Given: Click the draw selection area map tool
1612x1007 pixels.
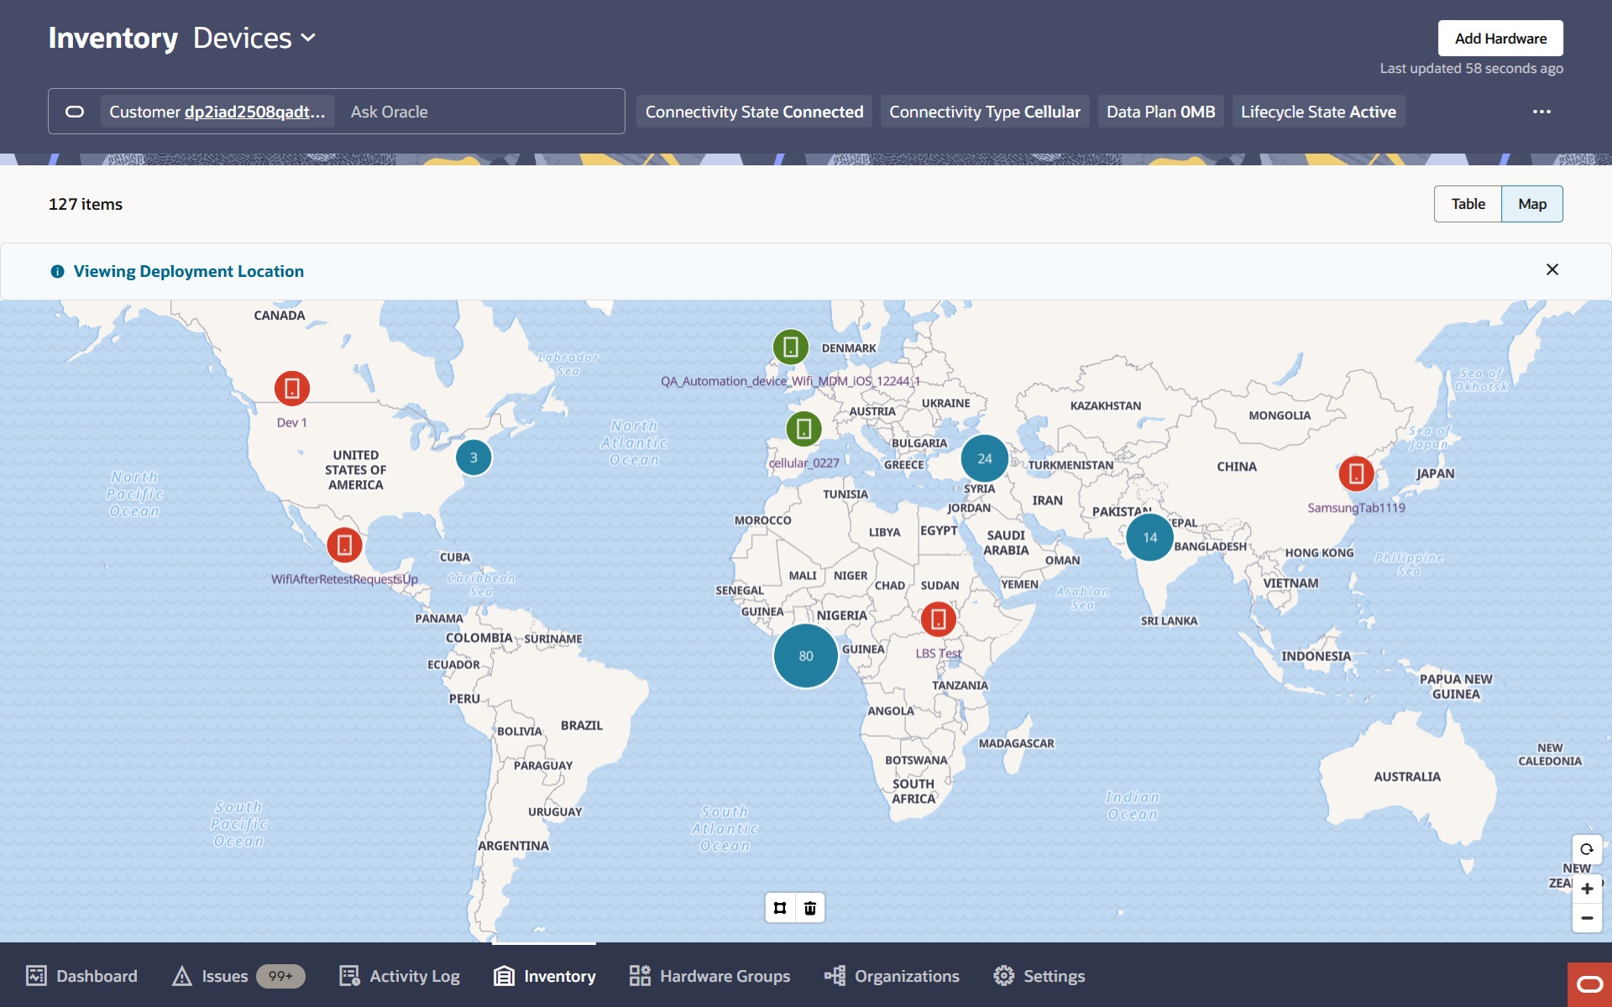Looking at the screenshot, I should click(x=780, y=908).
